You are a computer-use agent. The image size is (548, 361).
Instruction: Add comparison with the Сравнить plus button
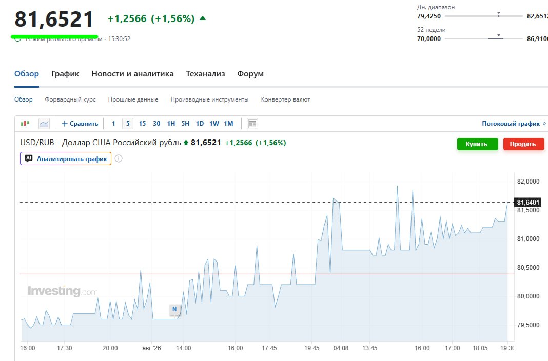click(x=80, y=124)
